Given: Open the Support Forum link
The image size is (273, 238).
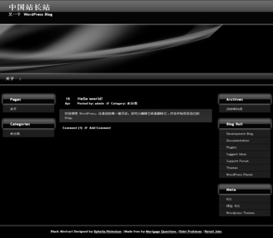Looking at the screenshot, I should click(x=237, y=161).
